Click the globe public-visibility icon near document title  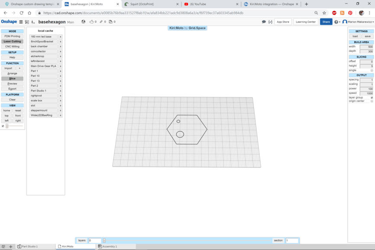coord(83,22)
